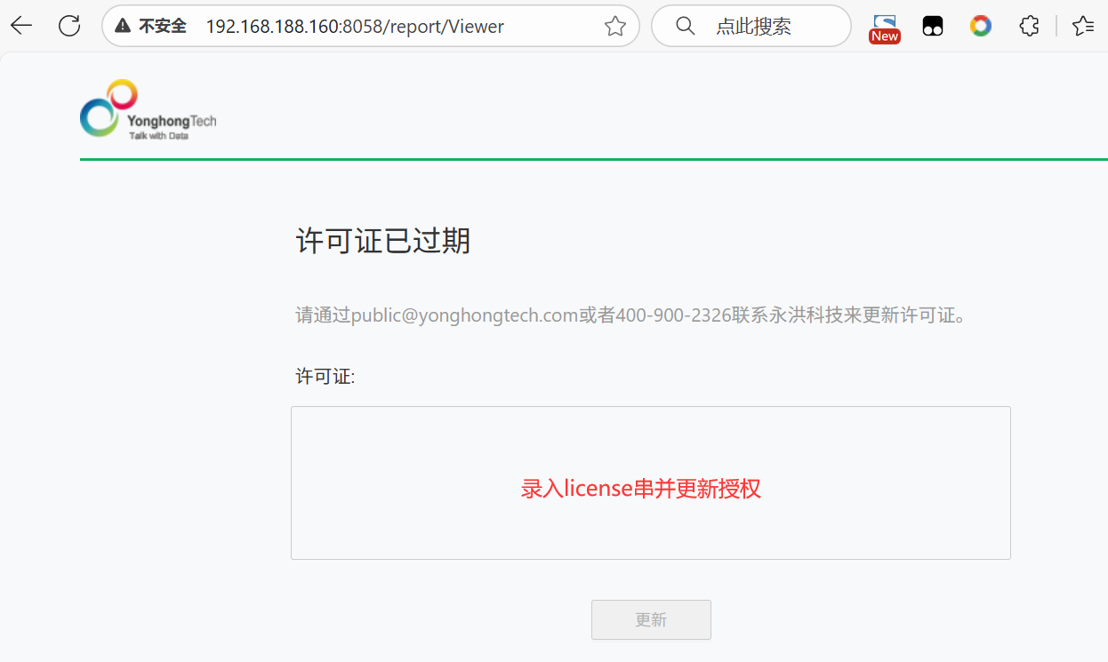
Task: Open the extension marked New
Action: [885, 28]
